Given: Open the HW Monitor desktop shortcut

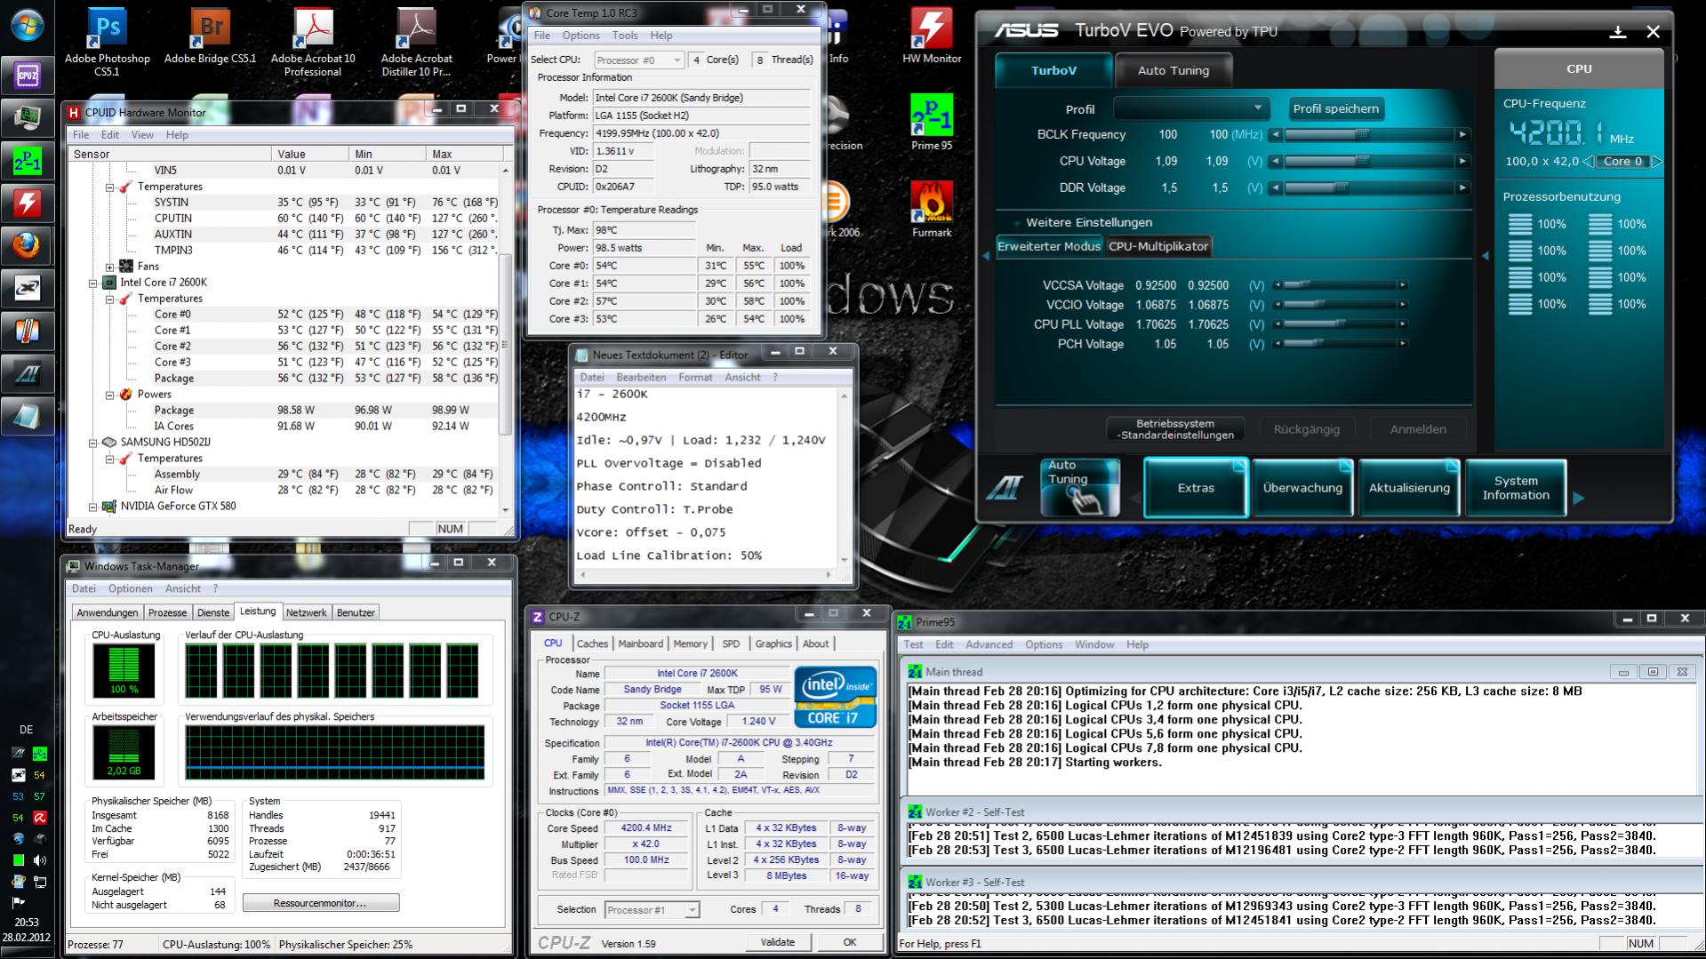Looking at the screenshot, I should tap(932, 36).
